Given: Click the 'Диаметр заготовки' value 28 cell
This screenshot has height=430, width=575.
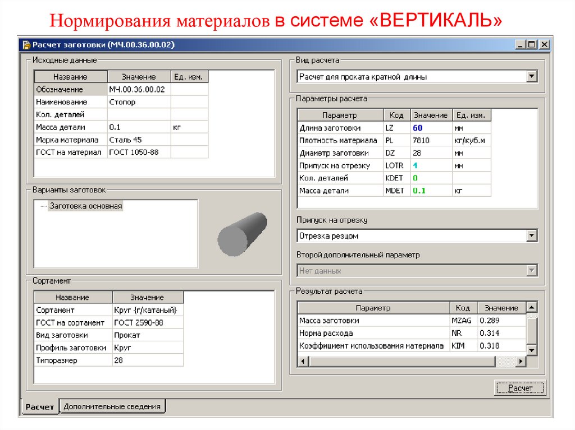Looking at the screenshot, I should click(432, 152).
